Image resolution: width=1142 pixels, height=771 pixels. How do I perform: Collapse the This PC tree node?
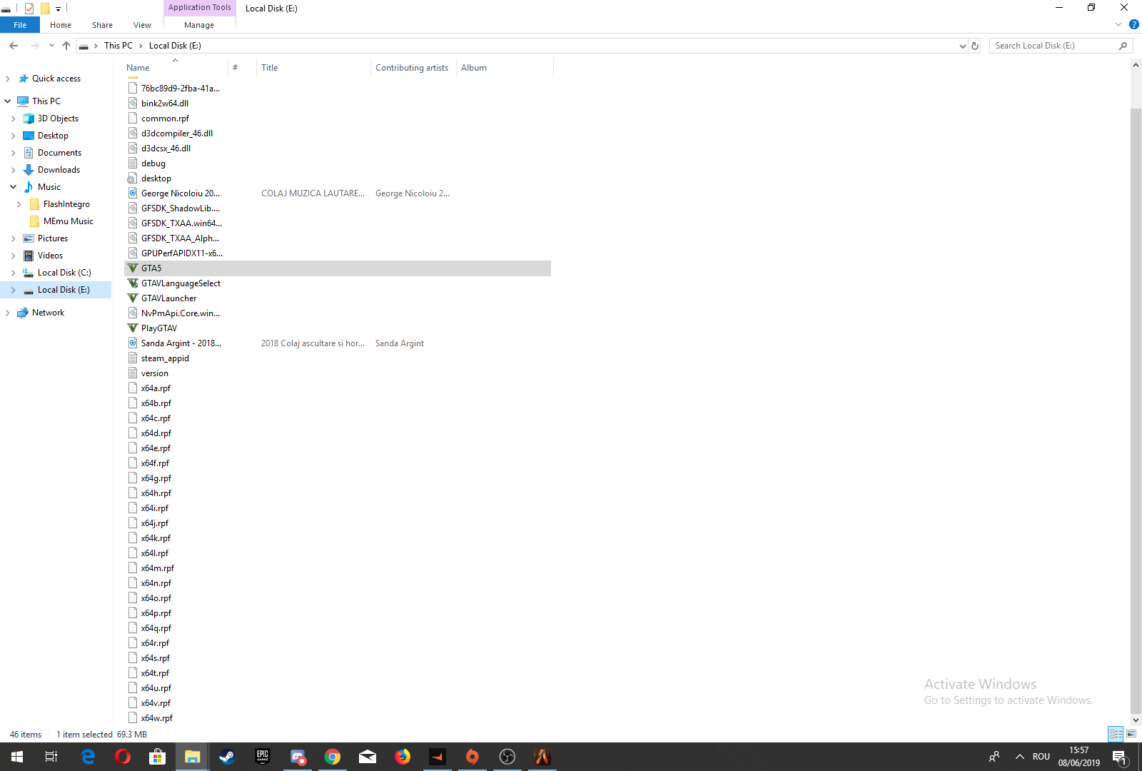pyautogui.click(x=8, y=101)
